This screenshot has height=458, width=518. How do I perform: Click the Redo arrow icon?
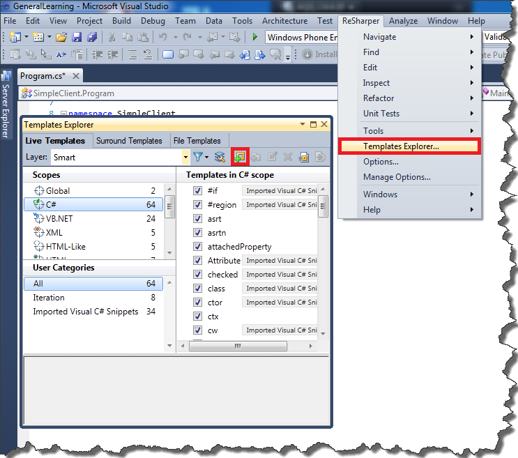point(188,37)
